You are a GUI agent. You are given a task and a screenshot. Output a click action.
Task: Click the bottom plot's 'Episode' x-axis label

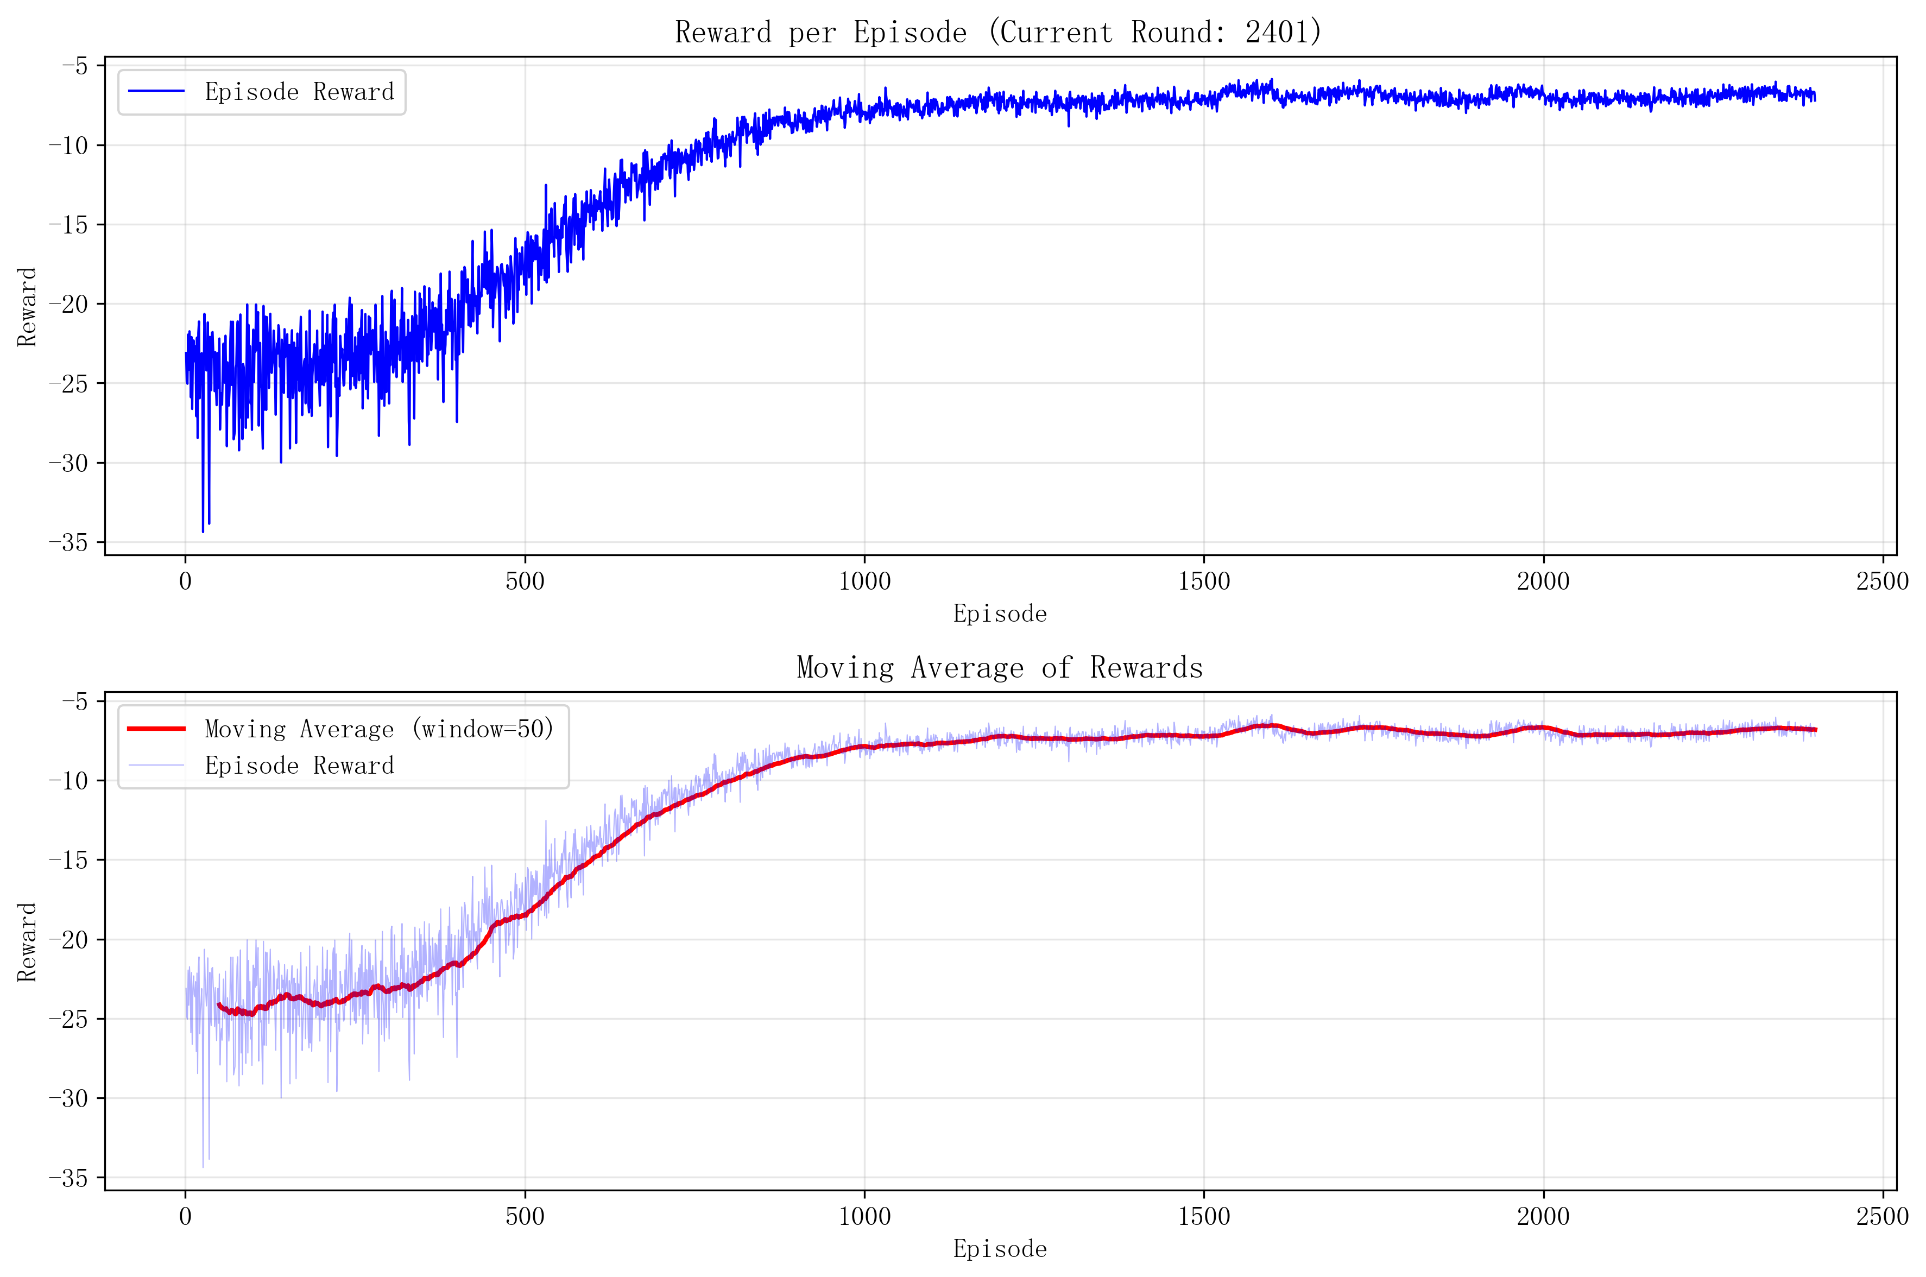click(999, 1249)
